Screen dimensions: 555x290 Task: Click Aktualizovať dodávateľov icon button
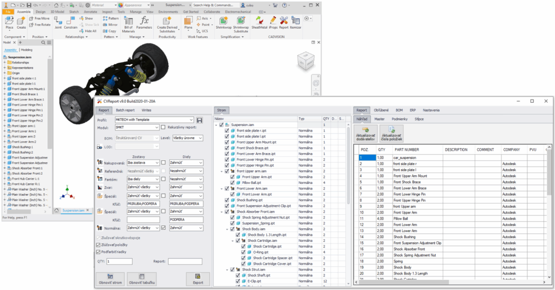366,134
